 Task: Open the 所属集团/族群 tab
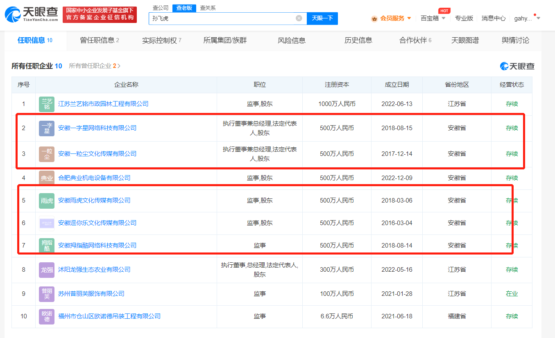pyautogui.click(x=225, y=40)
